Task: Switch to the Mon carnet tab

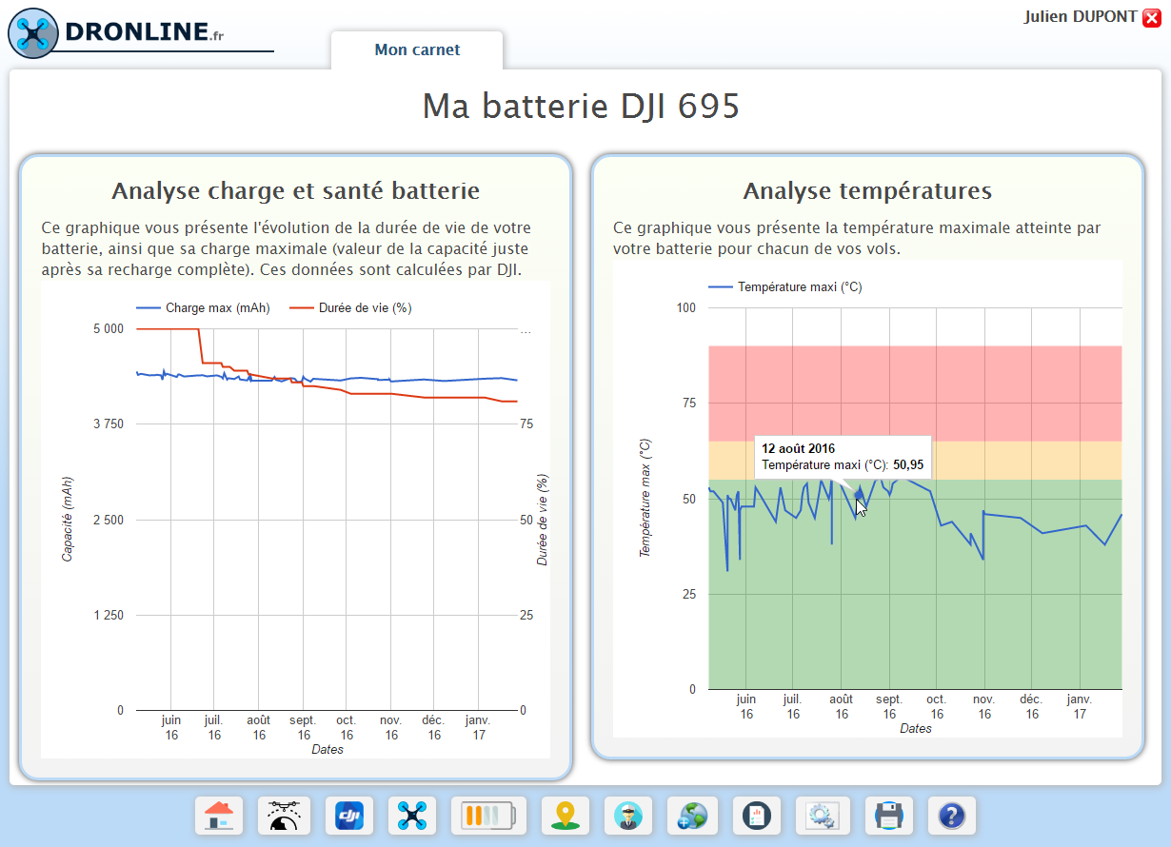Action: [417, 49]
